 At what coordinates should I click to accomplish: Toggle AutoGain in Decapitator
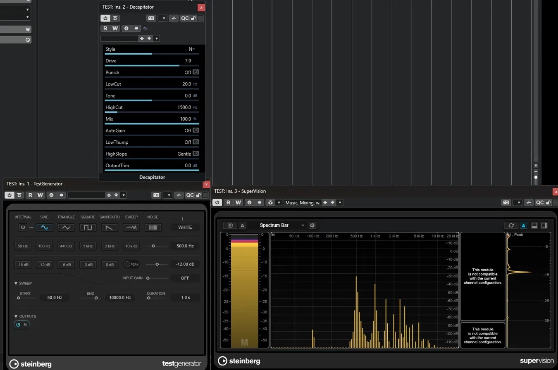pos(196,130)
